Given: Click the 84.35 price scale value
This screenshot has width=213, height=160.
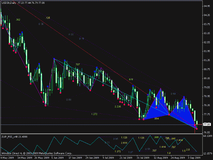Looking at the screenshot, I should [207, 15].
